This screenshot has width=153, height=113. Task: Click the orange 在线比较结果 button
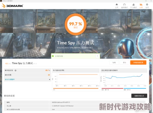pyautogui.click(x=138, y=62)
